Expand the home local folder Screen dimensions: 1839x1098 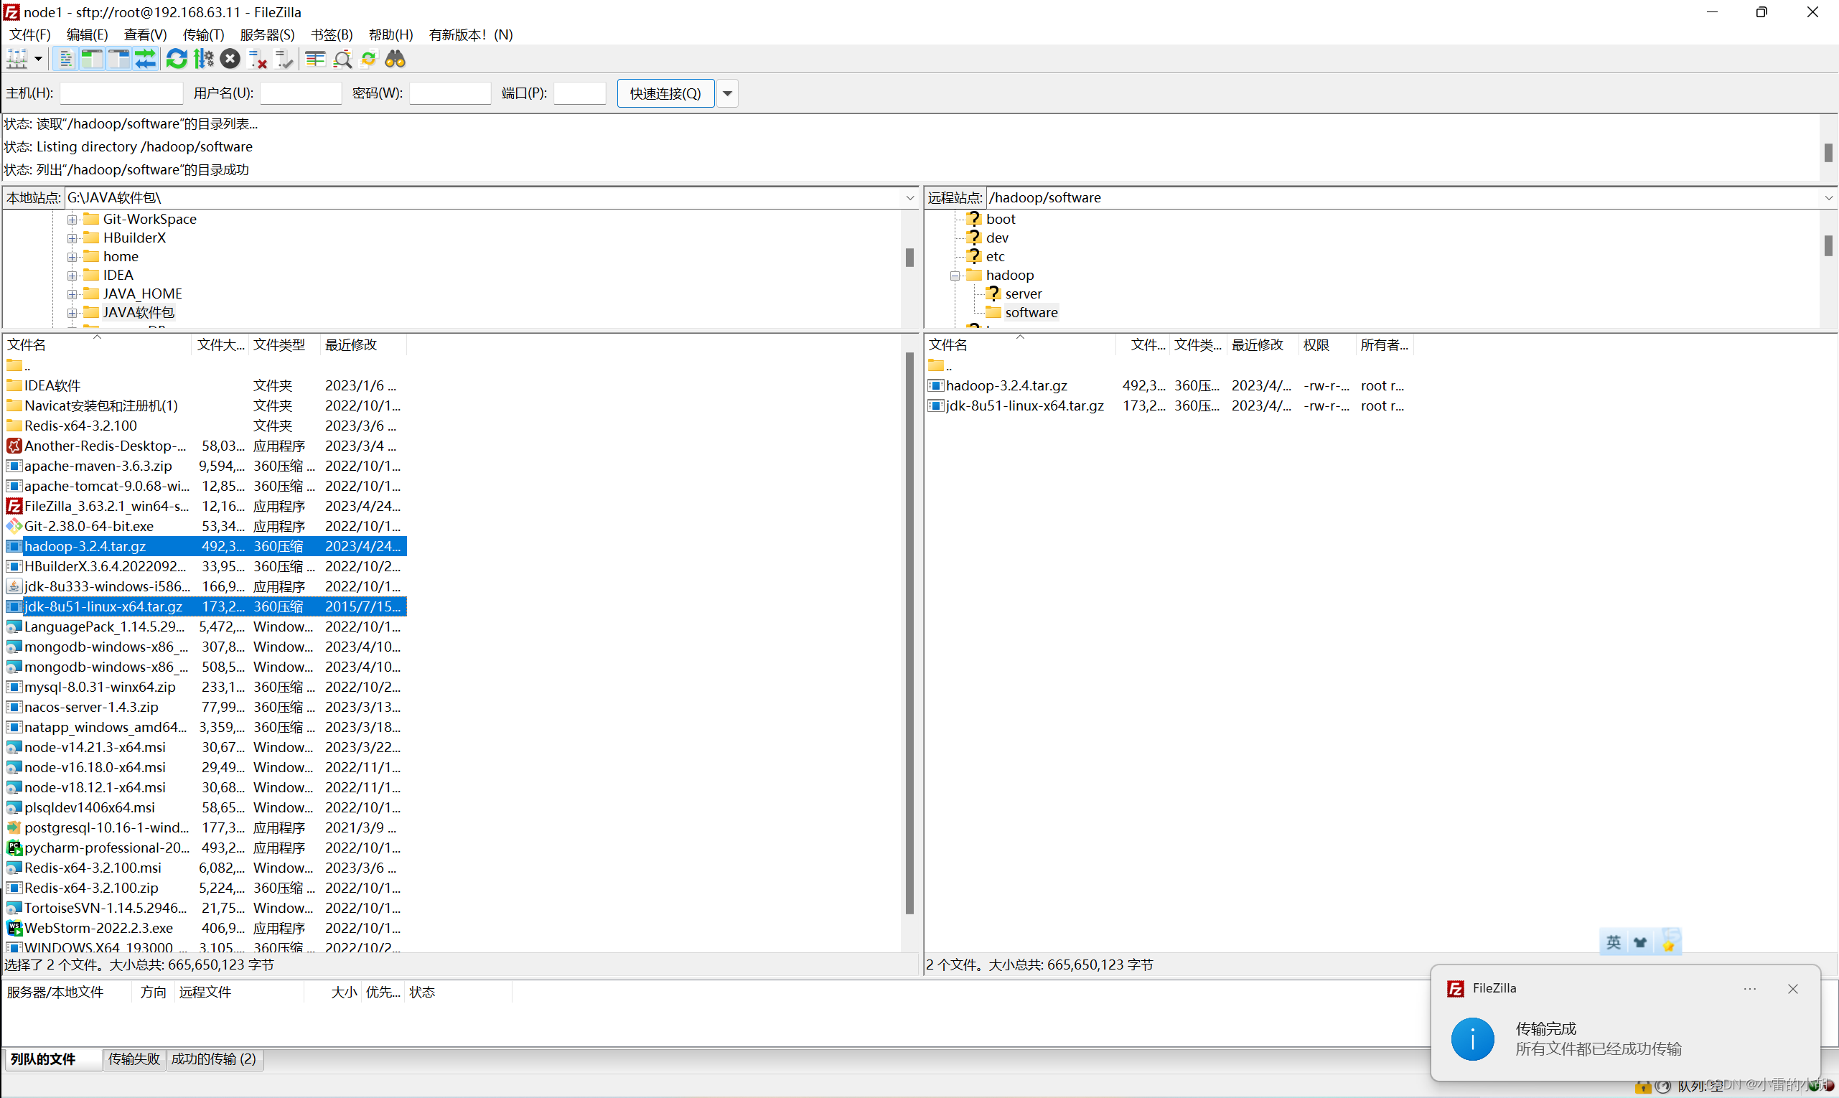[x=72, y=257]
